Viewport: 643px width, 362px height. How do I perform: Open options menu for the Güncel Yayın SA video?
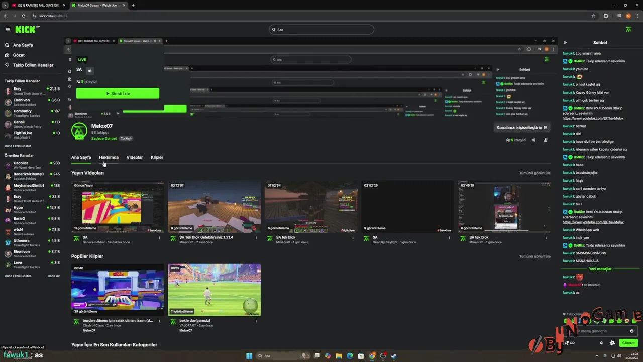[160, 238]
